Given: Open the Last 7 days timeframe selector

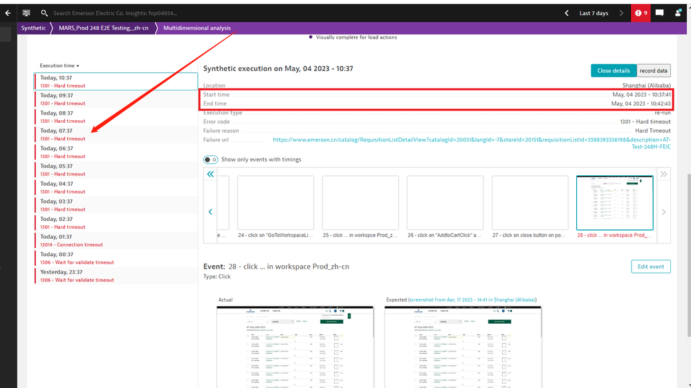Looking at the screenshot, I should pyautogui.click(x=593, y=13).
